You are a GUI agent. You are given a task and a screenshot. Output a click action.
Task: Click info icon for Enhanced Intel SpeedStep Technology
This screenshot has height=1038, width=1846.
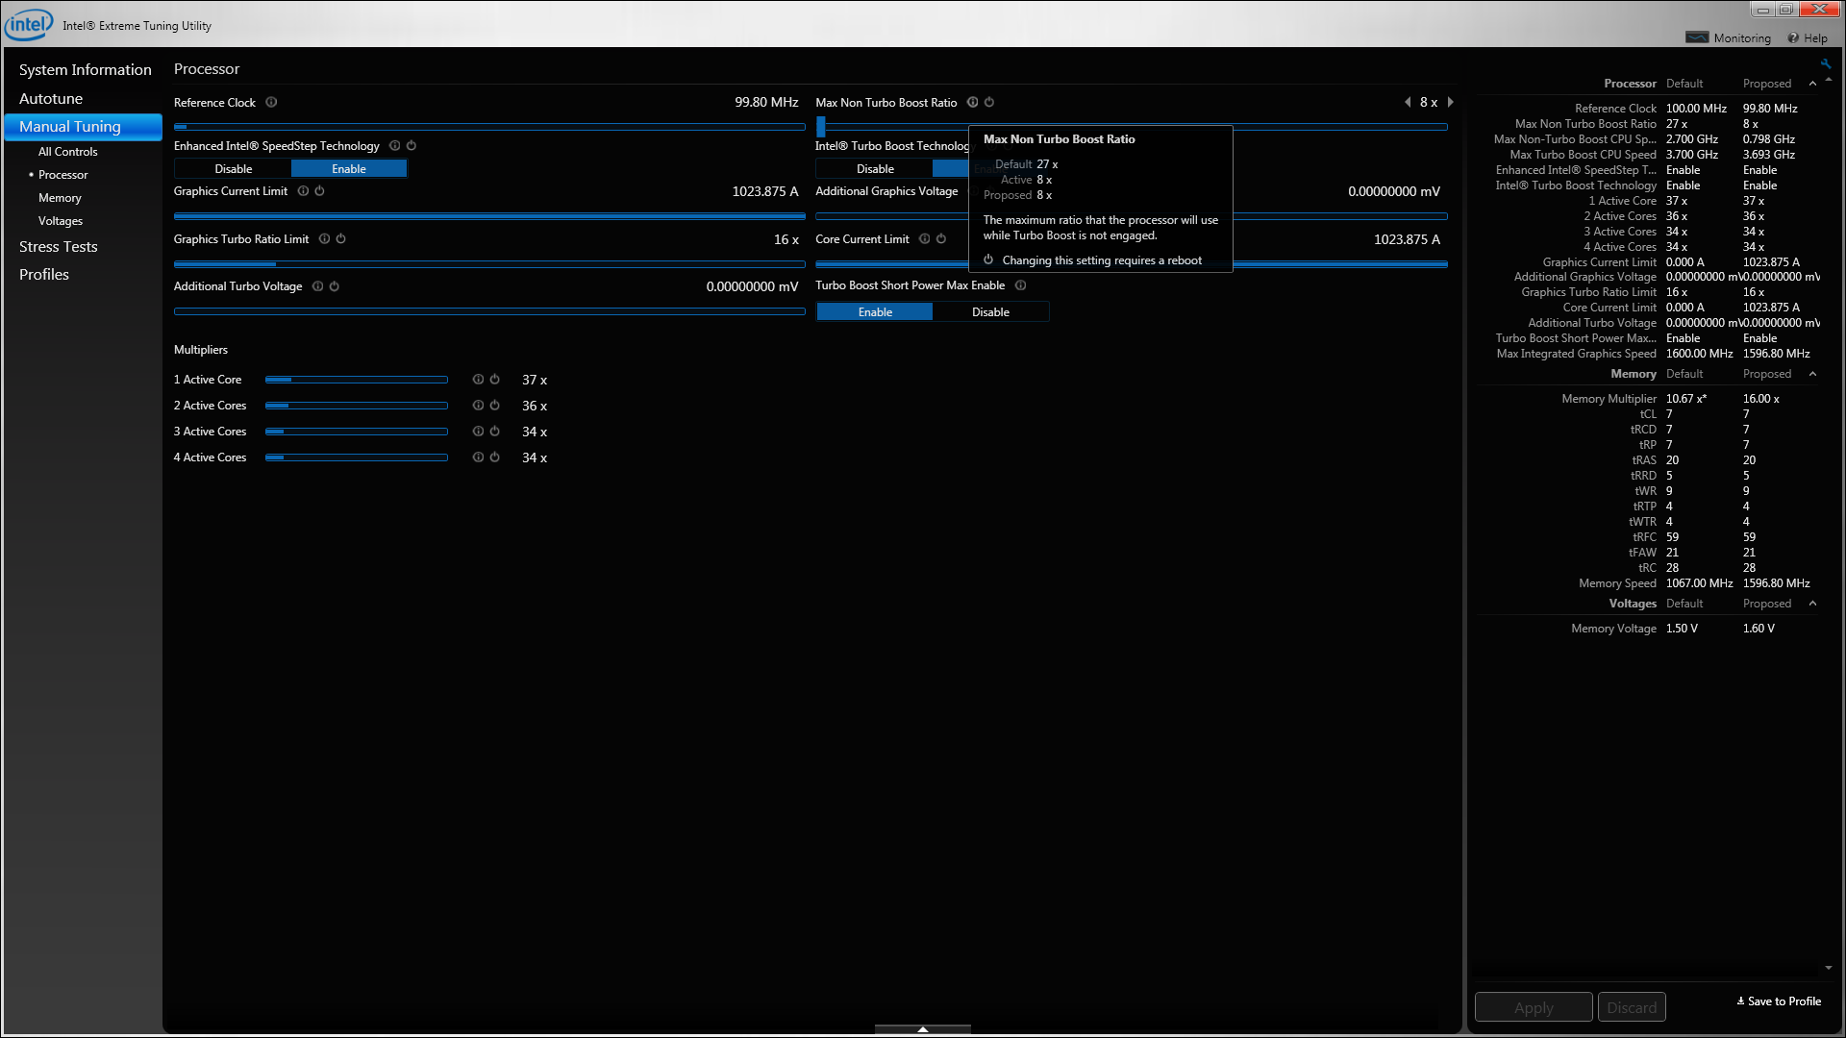(395, 146)
